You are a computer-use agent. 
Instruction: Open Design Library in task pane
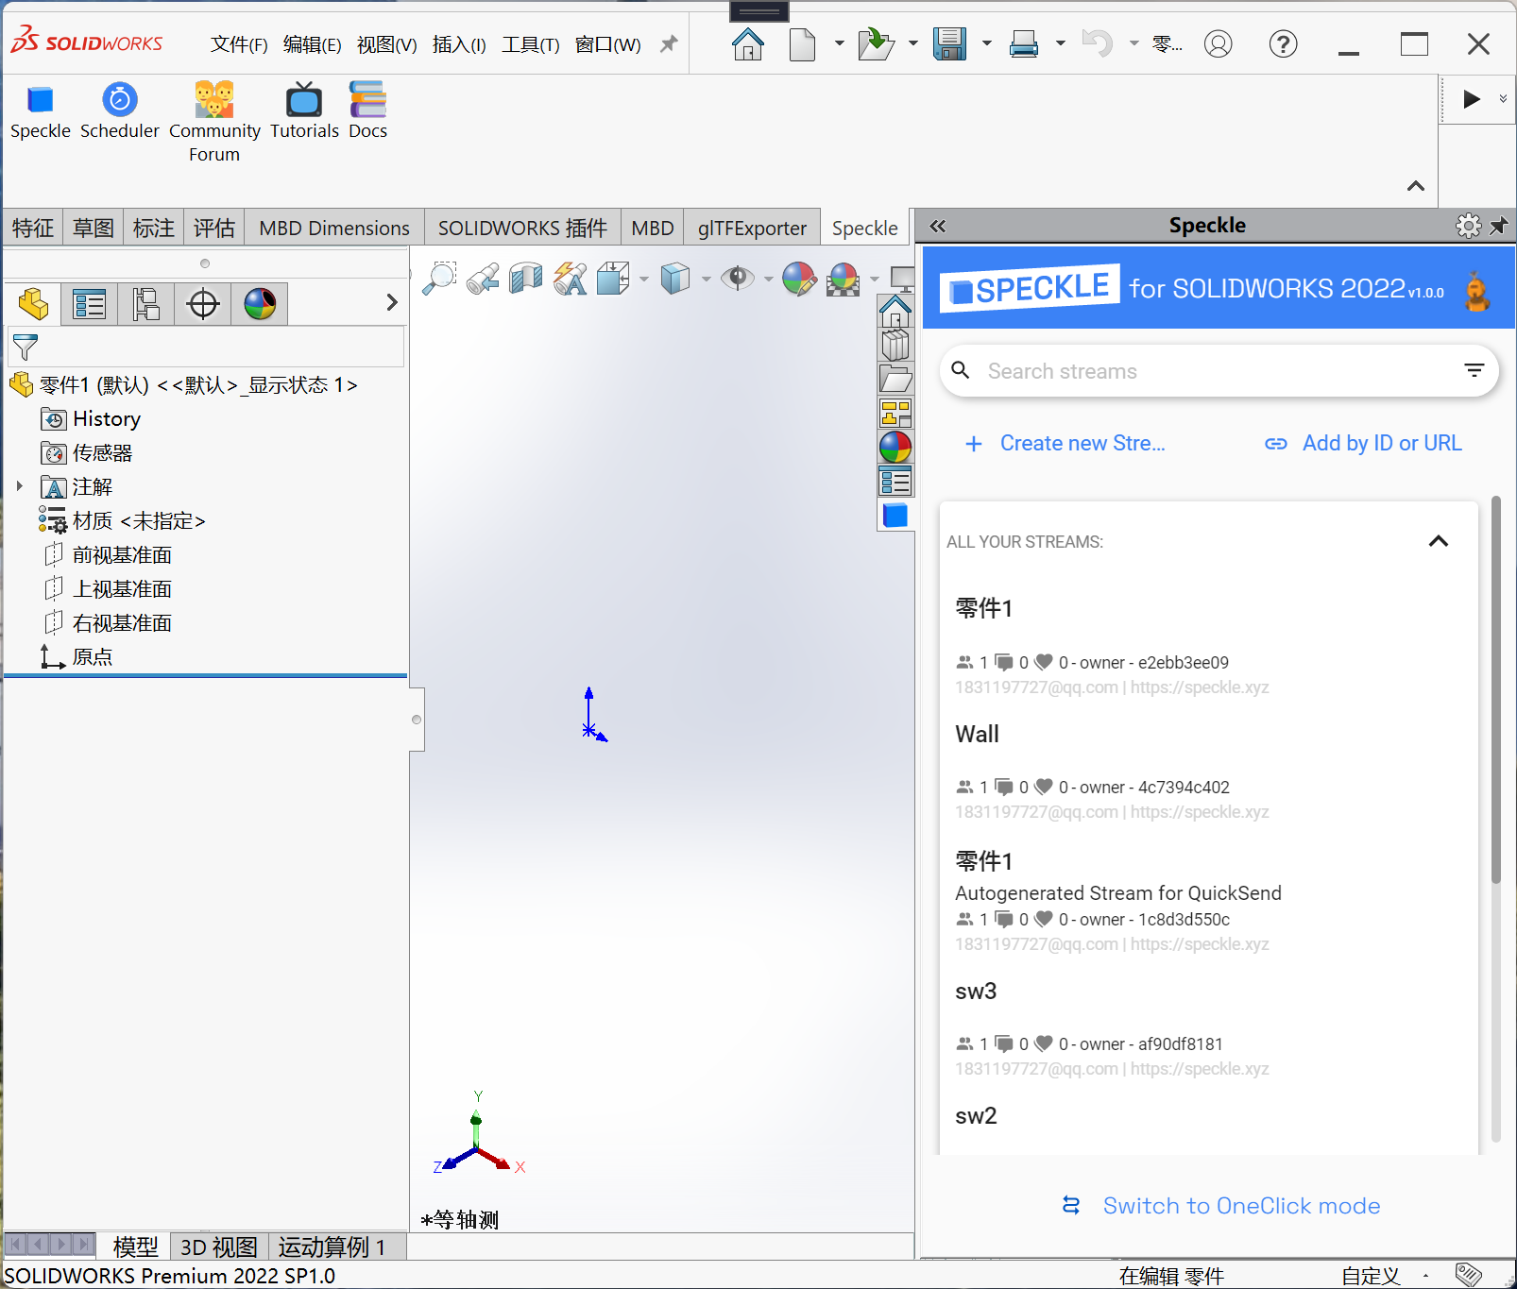895,345
